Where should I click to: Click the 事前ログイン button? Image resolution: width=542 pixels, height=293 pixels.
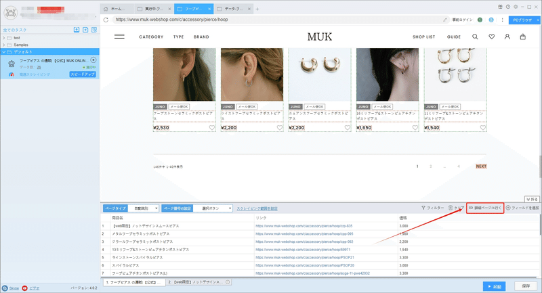point(463,20)
